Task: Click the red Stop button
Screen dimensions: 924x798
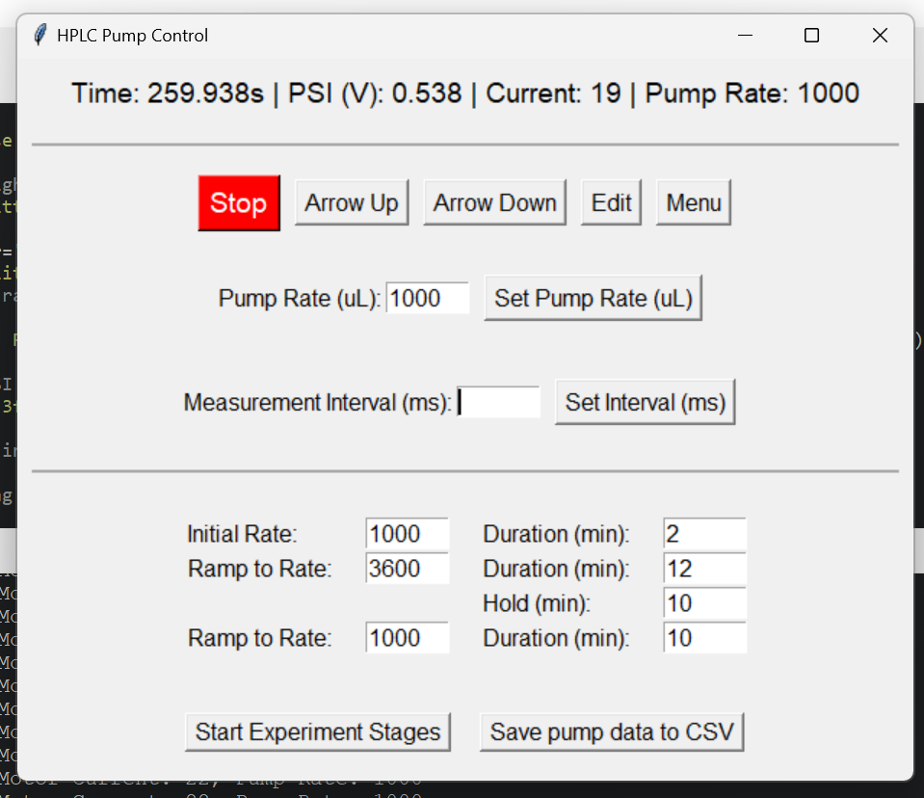Action: [238, 202]
